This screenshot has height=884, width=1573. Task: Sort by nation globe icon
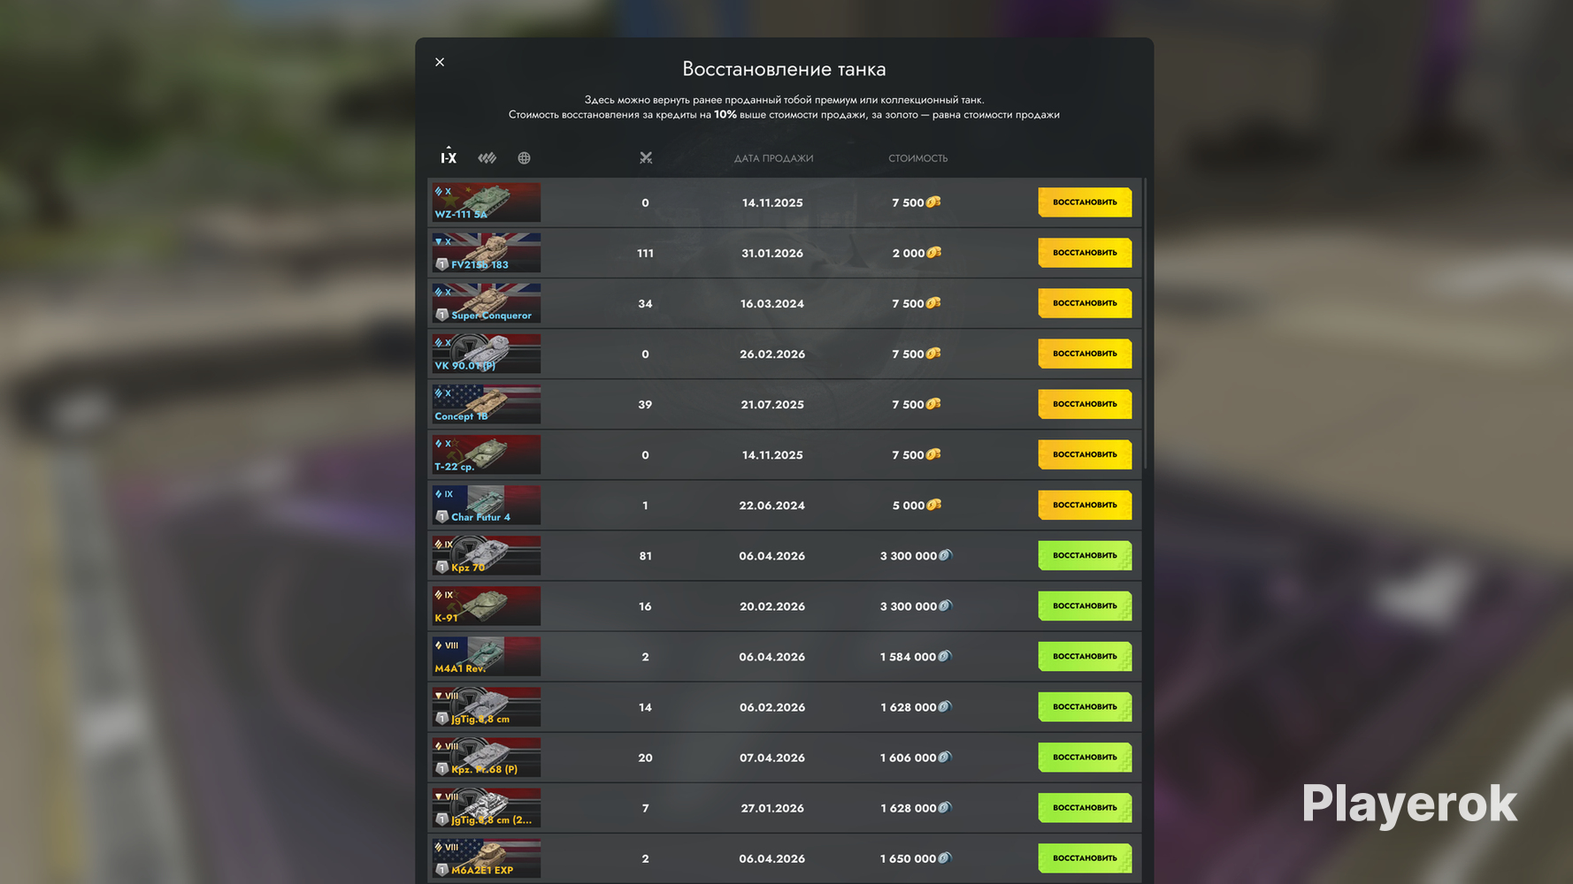click(524, 158)
